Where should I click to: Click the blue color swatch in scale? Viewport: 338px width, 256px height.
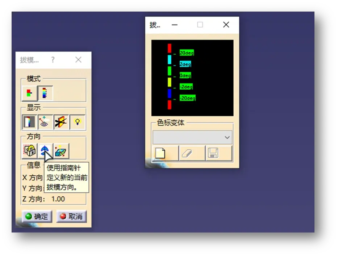tap(169, 94)
